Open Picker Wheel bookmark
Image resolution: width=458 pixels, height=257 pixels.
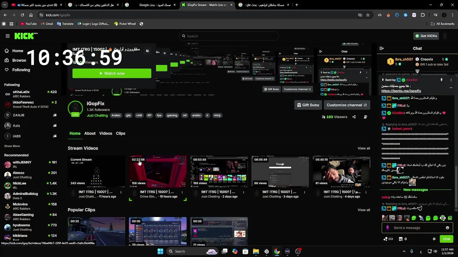click(125, 24)
